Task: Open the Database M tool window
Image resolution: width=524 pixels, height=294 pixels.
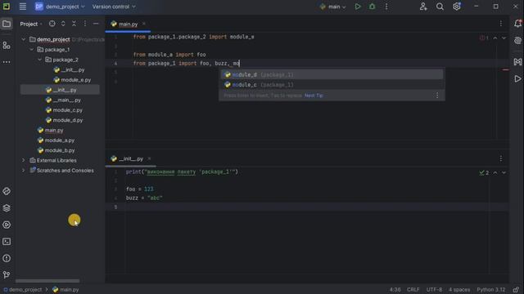Action: [x=517, y=62]
